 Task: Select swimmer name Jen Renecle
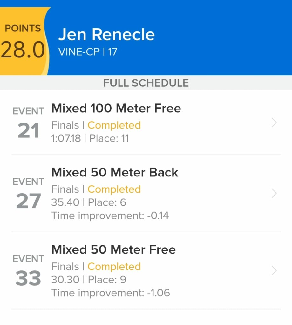(106, 34)
